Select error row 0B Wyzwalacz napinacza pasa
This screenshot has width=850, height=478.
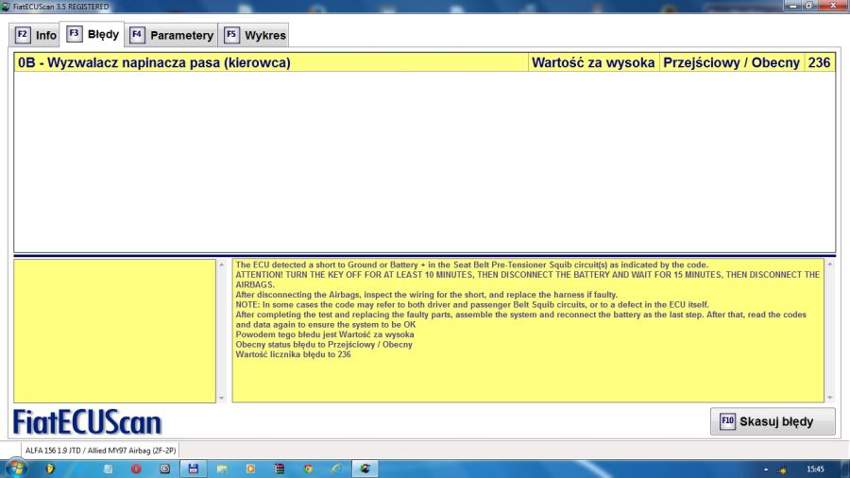pos(424,62)
